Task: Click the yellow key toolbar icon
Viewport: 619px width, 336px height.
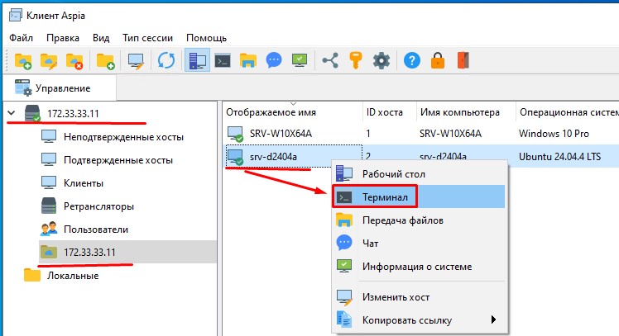Action: point(356,60)
